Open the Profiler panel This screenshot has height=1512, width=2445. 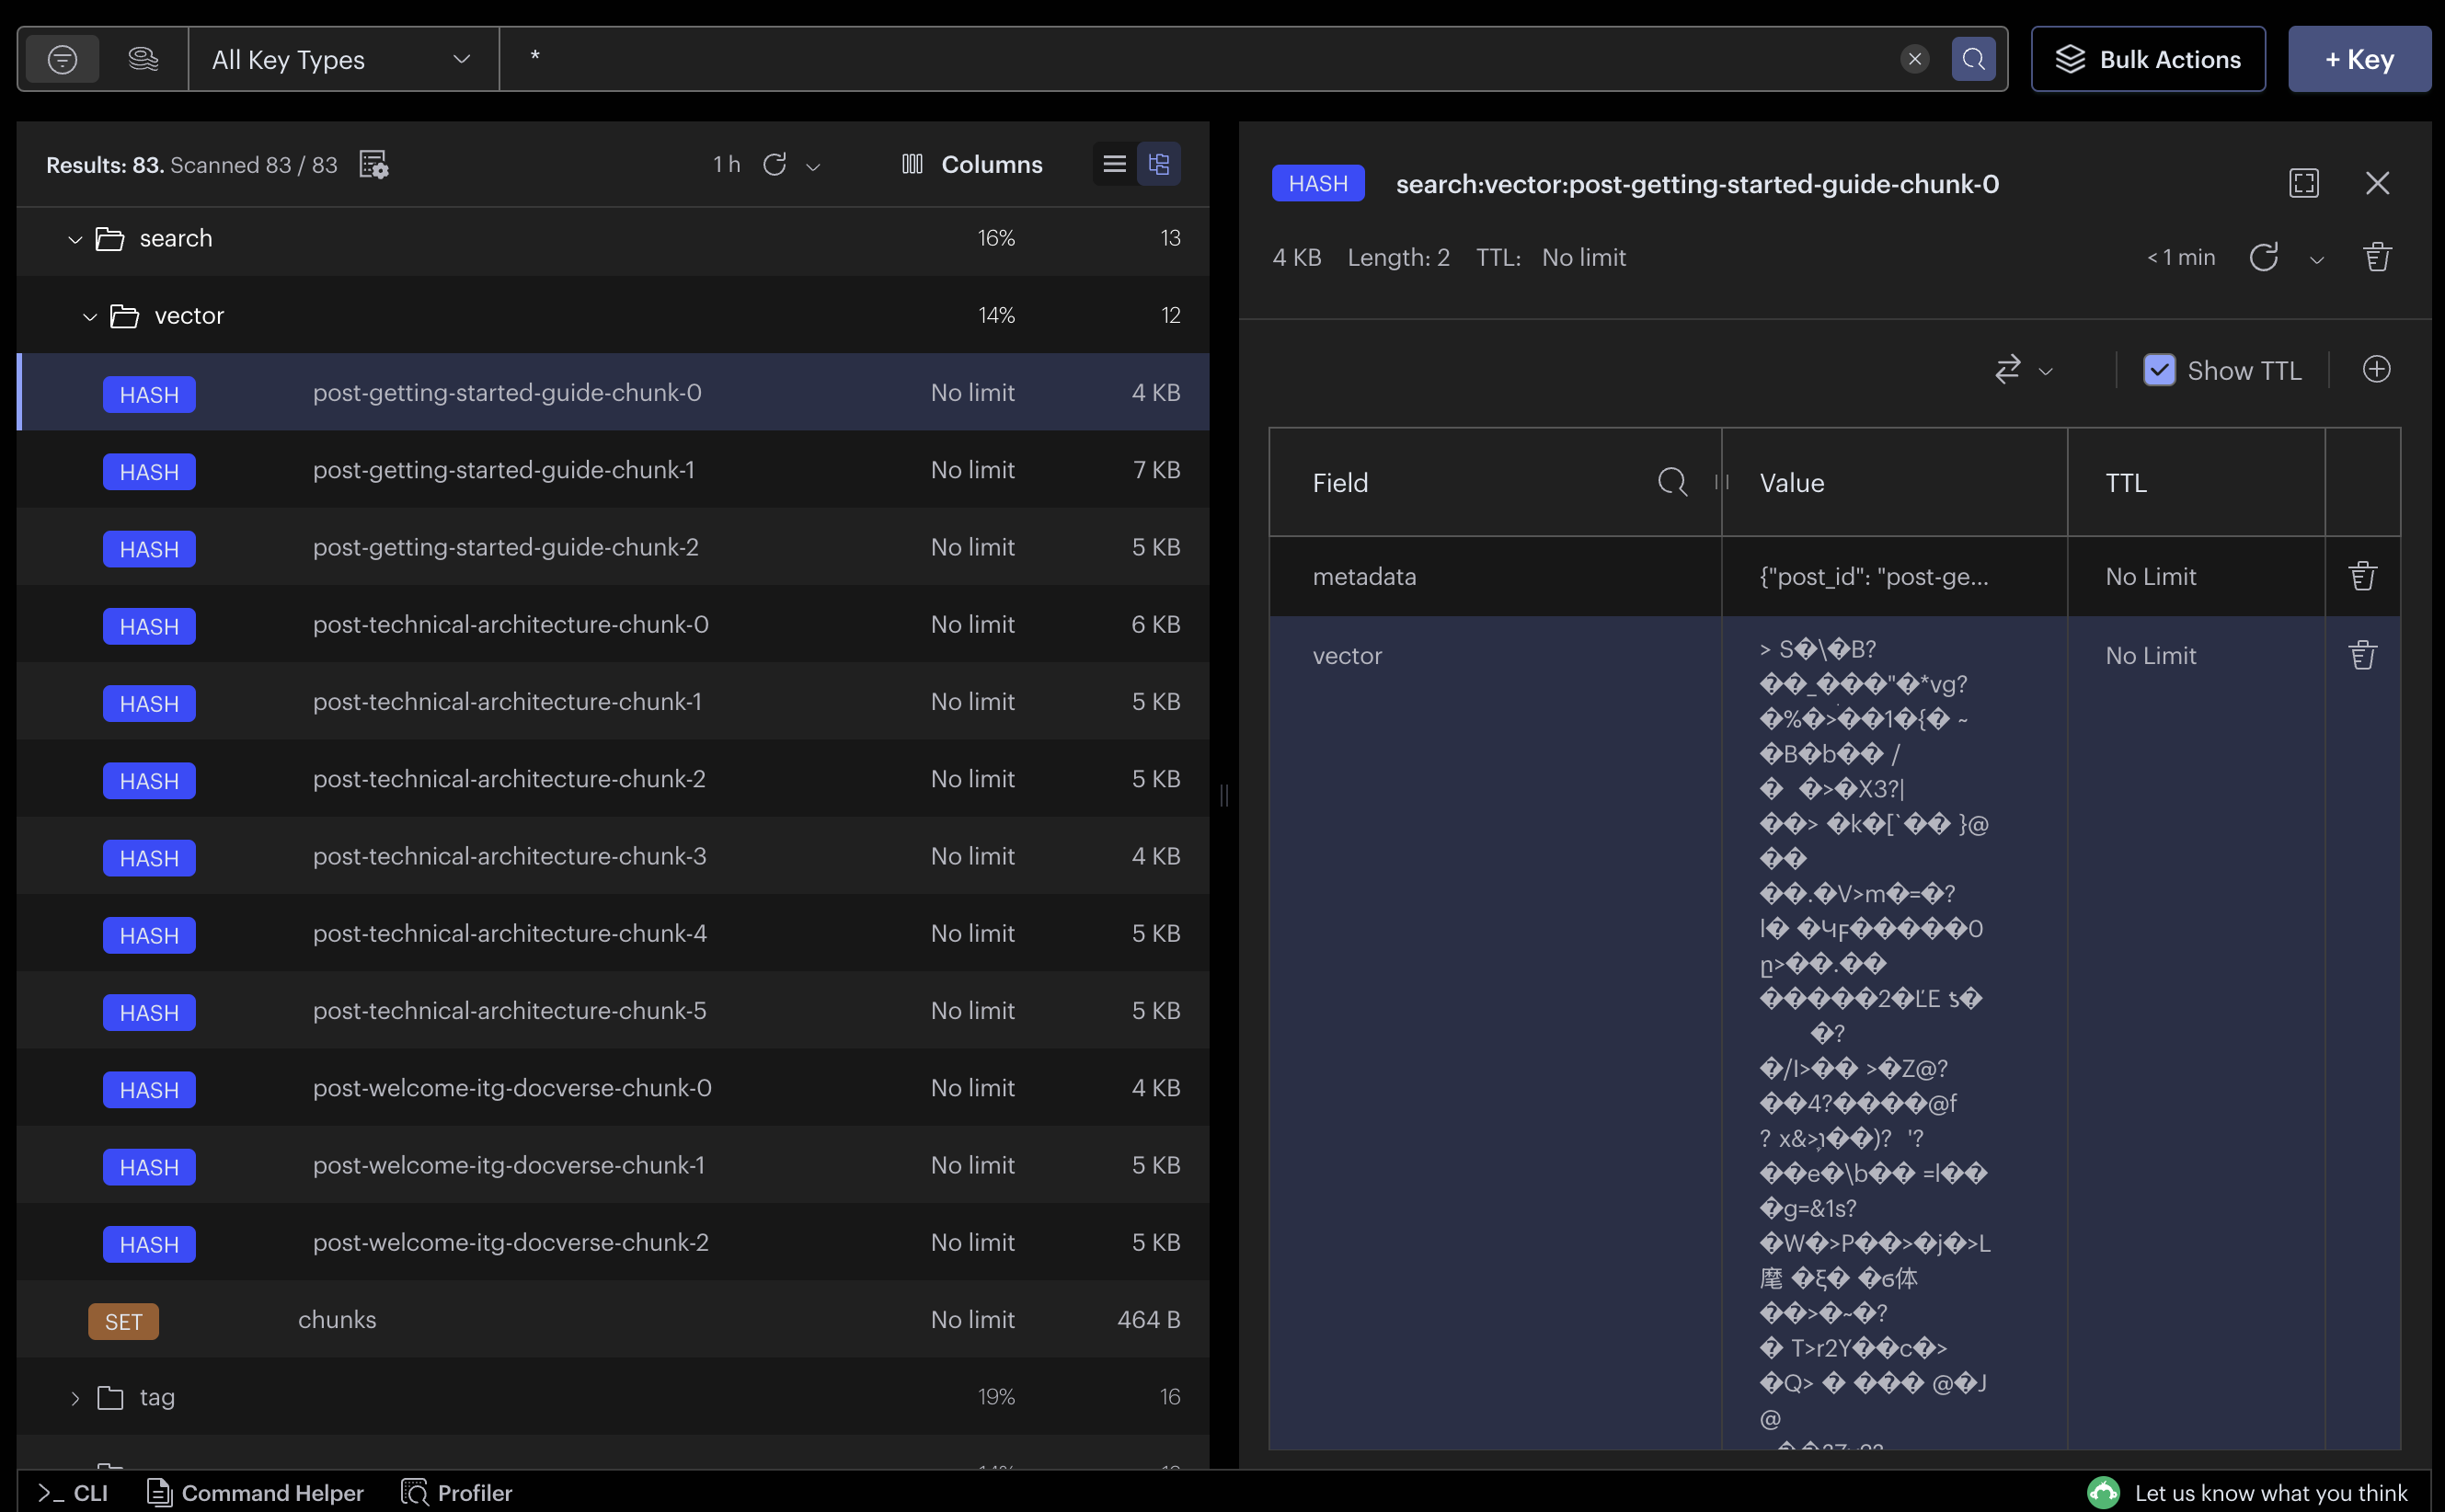[457, 1492]
